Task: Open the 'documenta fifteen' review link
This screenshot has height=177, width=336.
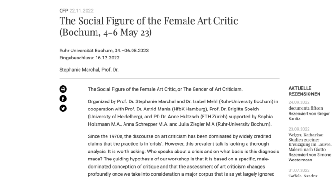Action: pyautogui.click(x=306, y=108)
